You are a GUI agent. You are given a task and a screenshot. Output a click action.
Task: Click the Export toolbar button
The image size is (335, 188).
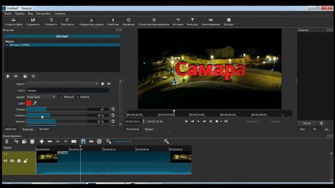pyautogui.click(x=229, y=22)
